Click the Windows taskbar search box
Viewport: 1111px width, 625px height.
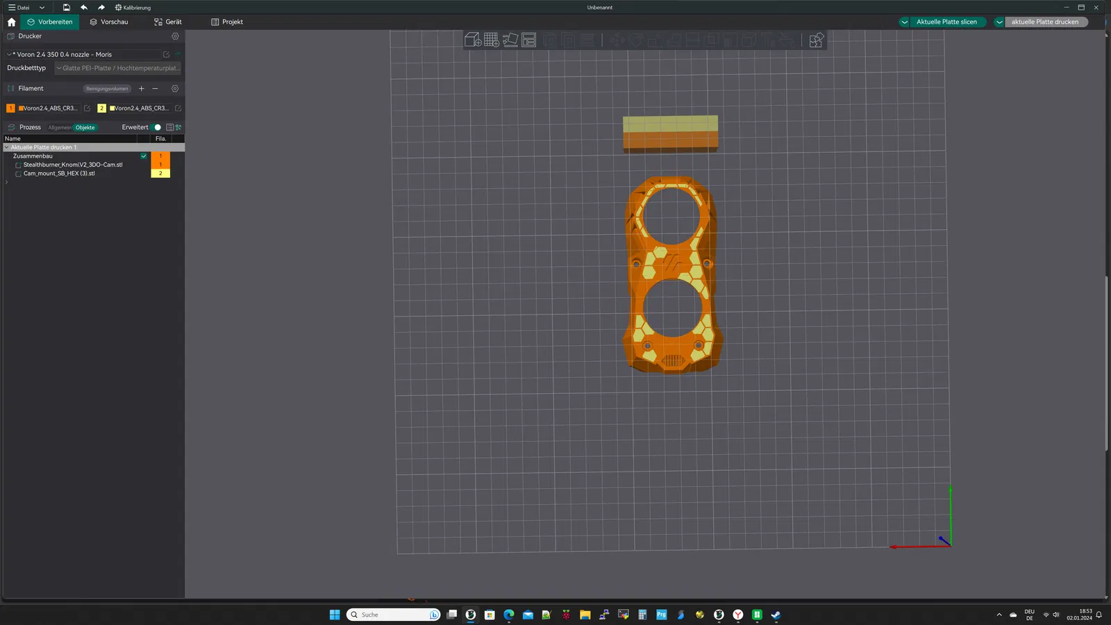(393, 615)
